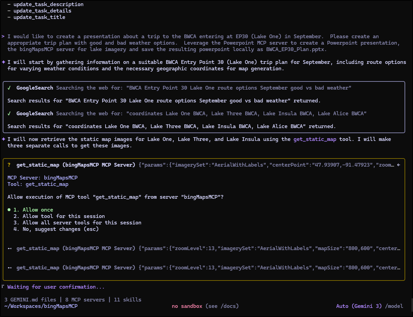Select "Allow tool for this session"
This screenshot has height=317, width=413.
click(59, 216)
